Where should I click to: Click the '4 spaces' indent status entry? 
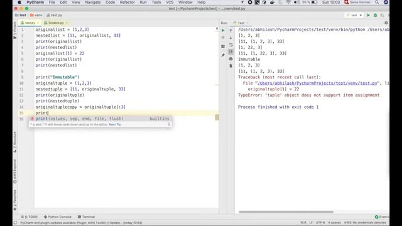(334, 223)
